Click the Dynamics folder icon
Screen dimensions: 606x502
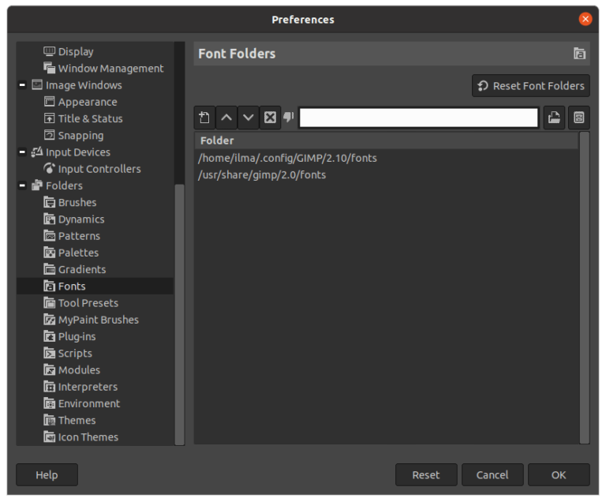coord(49,219)
